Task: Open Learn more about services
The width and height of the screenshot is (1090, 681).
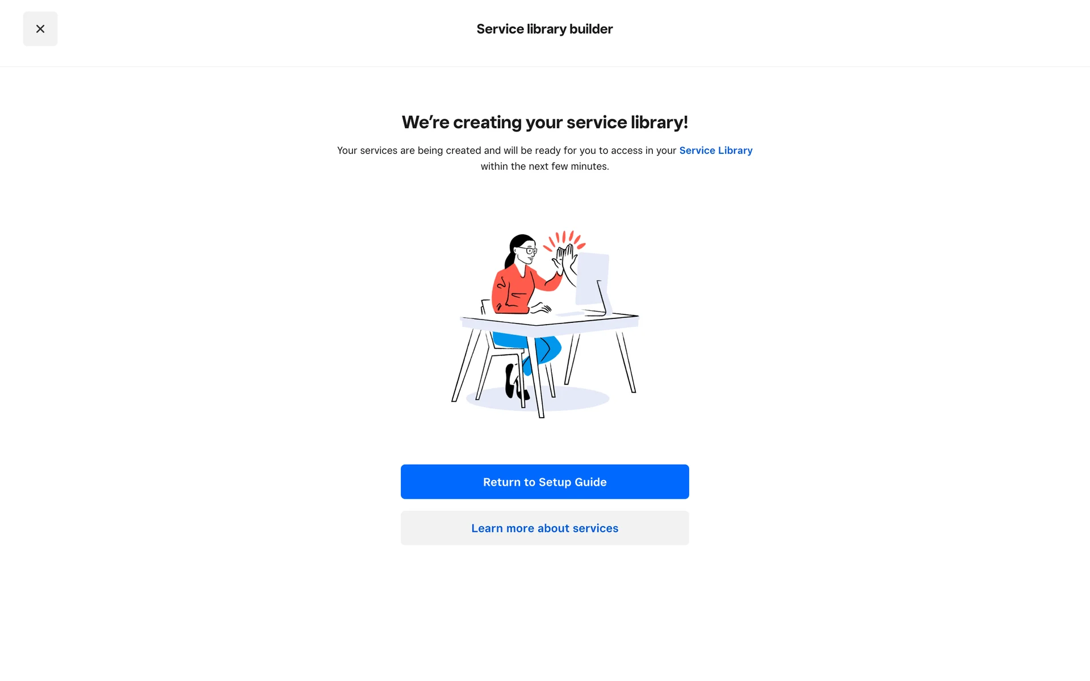Action: (x=544, y=528)
